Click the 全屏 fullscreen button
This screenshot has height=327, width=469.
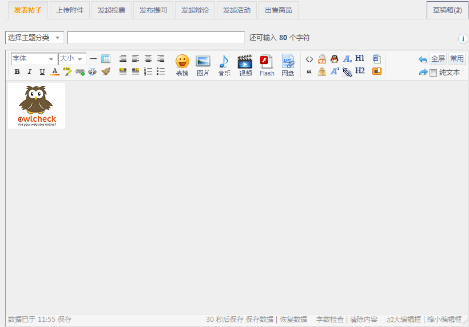pyautogui.click(x=438, y=59)
